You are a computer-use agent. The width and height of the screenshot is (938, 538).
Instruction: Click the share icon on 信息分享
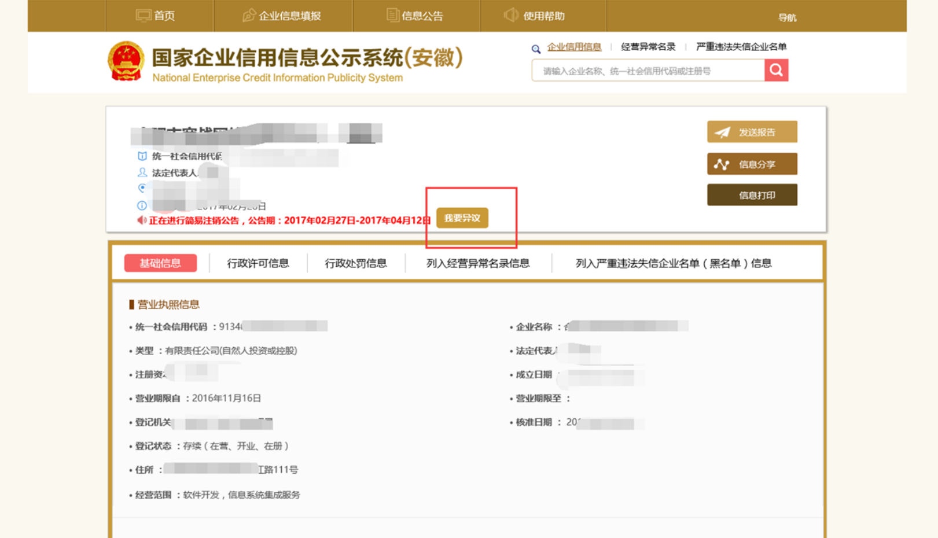coord(722,164)
